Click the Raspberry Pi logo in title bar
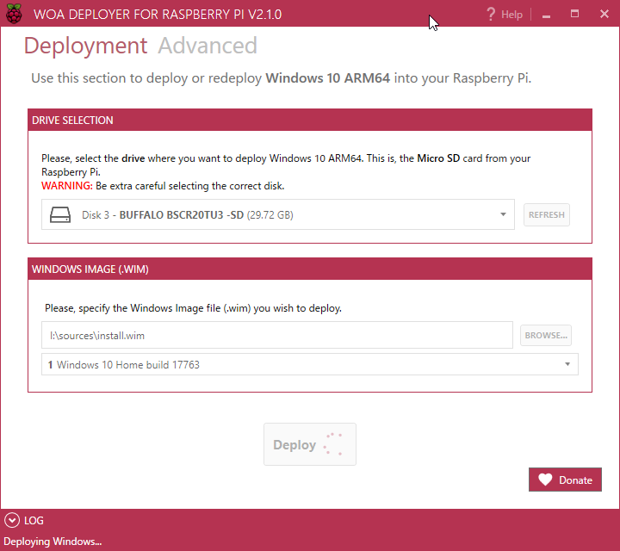 (x=14, y=14)
